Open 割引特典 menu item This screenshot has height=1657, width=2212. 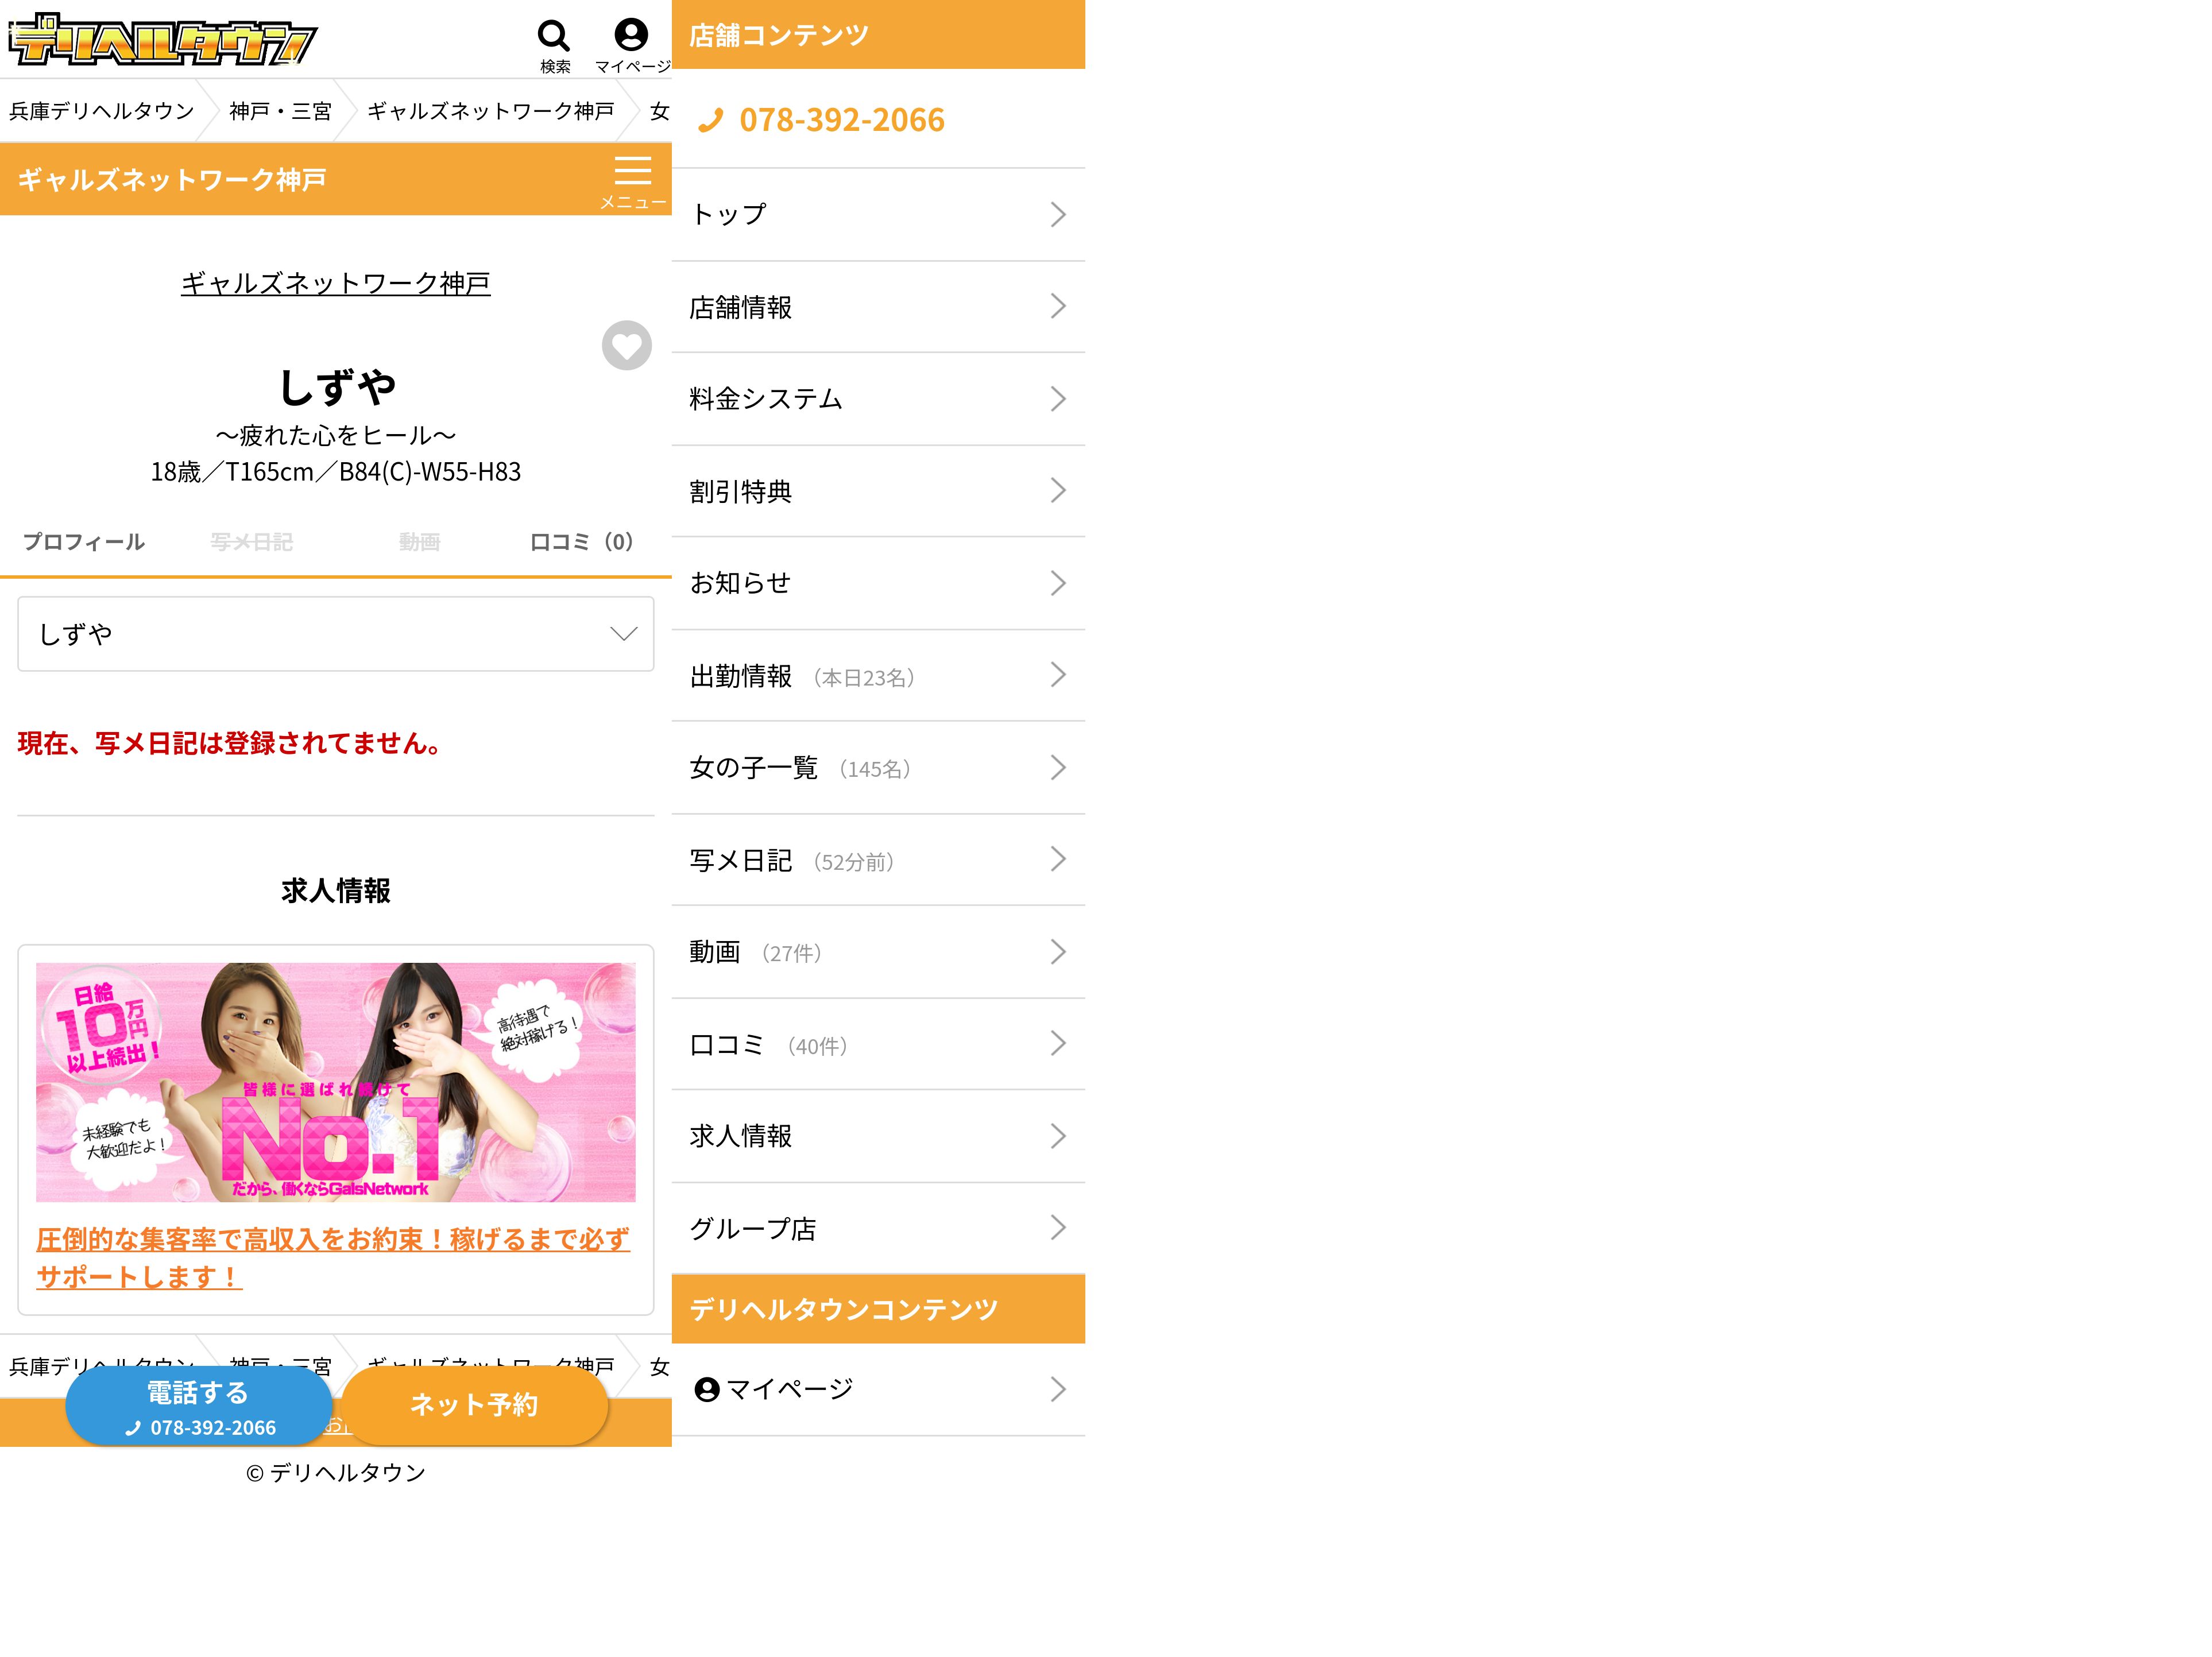(878, 491)
